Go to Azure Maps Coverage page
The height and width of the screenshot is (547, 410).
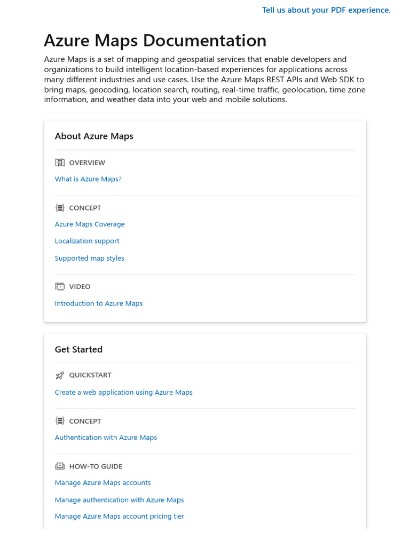point(90,224)
